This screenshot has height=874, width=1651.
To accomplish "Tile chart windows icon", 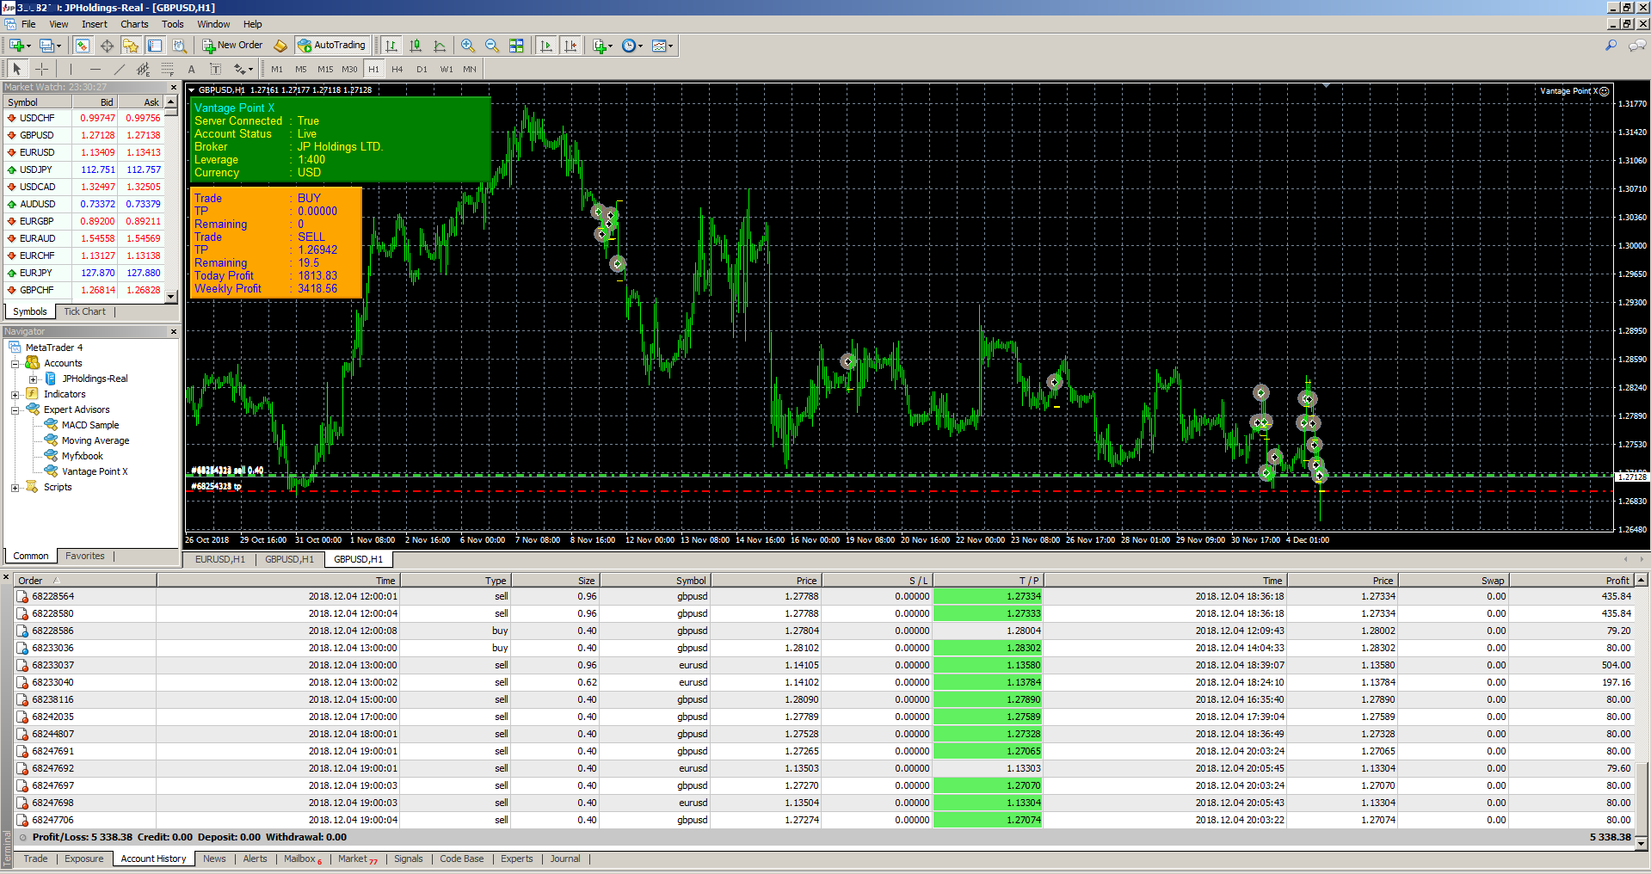I will click(x=516, y=46).
